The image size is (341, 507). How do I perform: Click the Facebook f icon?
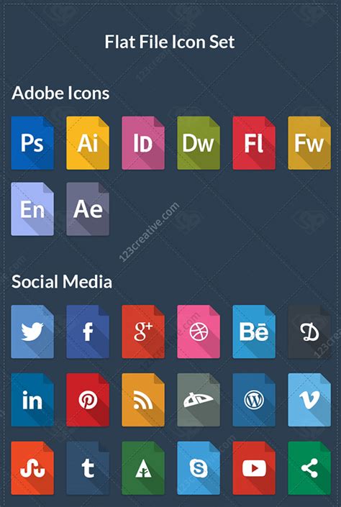88,332
